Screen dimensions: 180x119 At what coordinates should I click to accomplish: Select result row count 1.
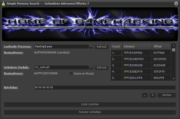[116, 53]
